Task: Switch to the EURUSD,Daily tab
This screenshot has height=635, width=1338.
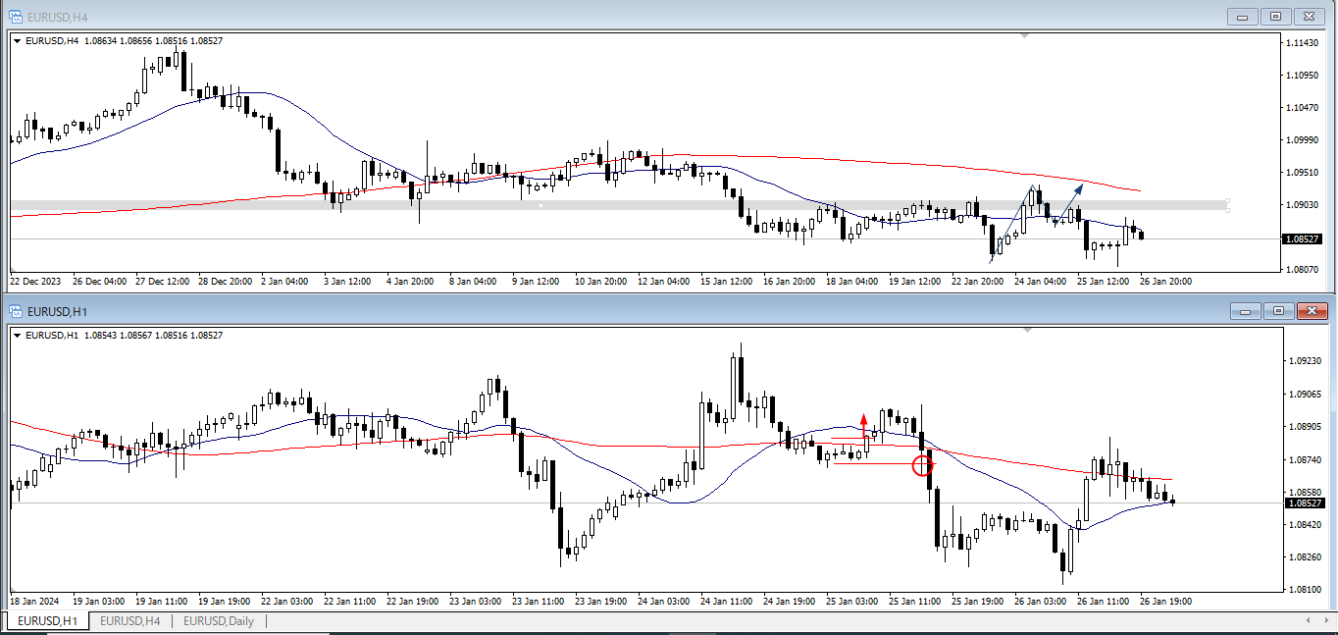Action: tap(217, 620)
